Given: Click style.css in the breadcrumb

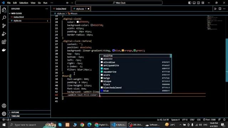Looking at the screenshot, I should [61, 14].
